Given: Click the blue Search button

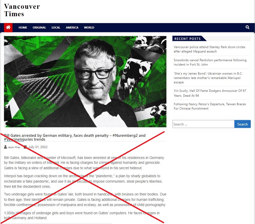Looking at the screenshot, I should click(x=242, y=124).
